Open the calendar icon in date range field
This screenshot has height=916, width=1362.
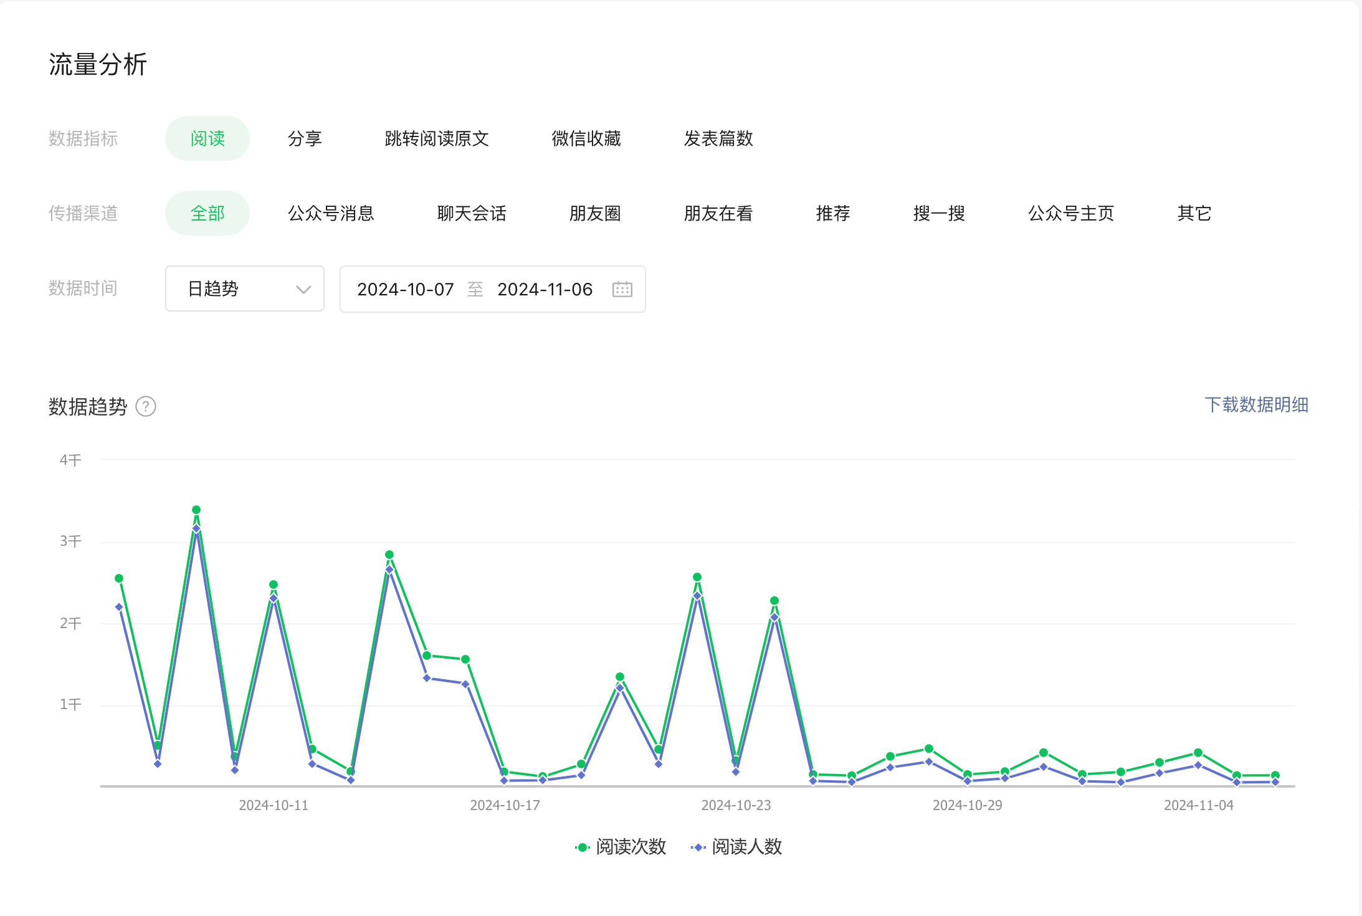click(x=622, y=289)
